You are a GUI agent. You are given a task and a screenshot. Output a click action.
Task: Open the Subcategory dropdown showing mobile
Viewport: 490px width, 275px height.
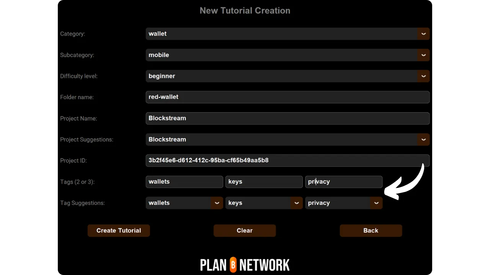[x=287, y=55]
